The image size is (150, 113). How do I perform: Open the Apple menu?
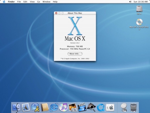click(4, 2)
